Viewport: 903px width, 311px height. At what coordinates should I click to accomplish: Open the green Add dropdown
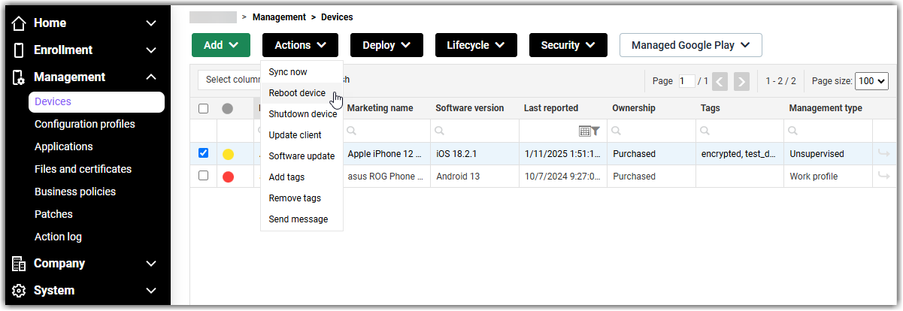220,45
